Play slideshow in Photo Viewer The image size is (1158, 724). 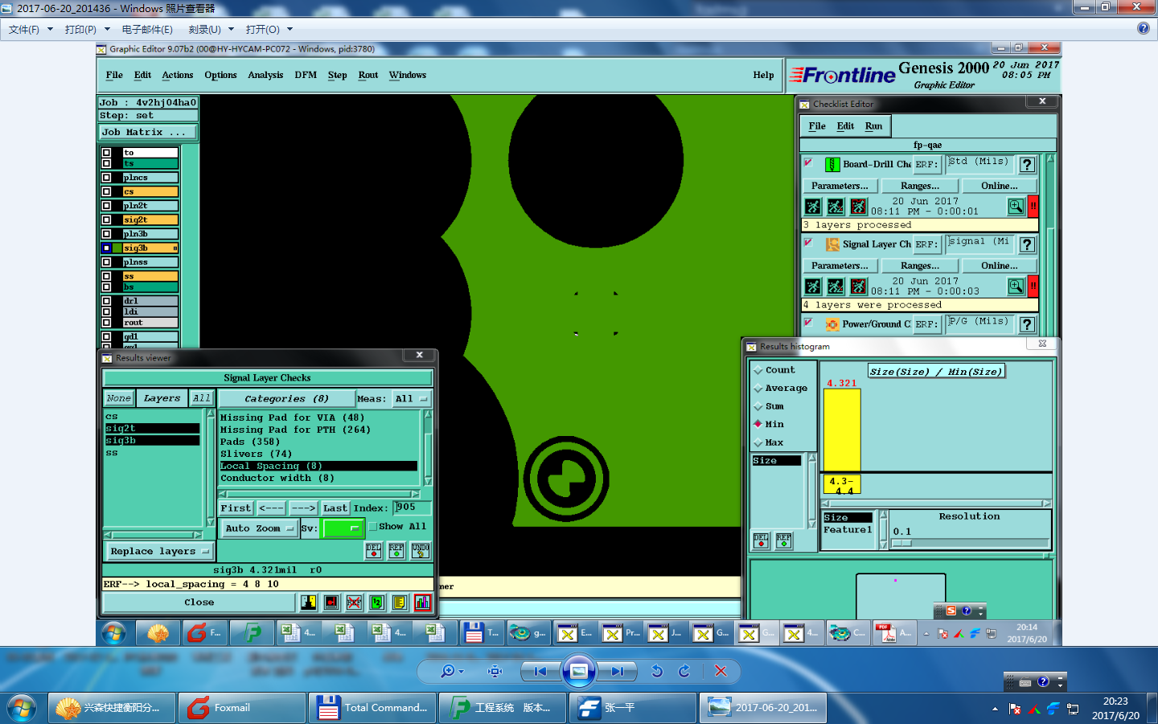click(578, 671)
